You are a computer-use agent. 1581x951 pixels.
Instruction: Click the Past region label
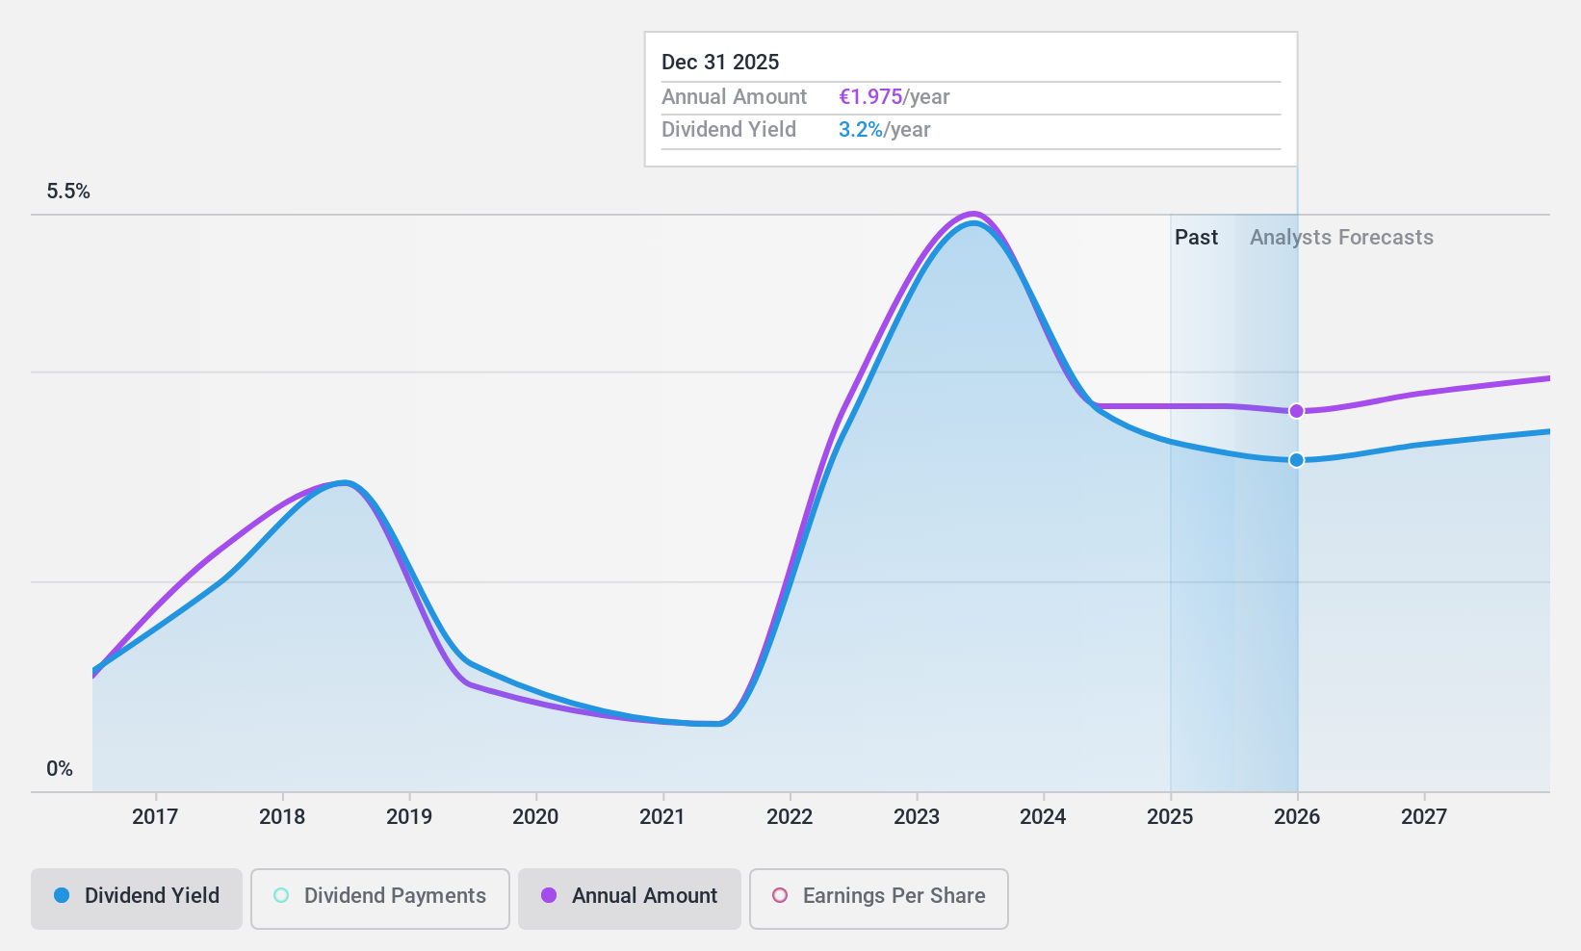(x=1196, y=238)
